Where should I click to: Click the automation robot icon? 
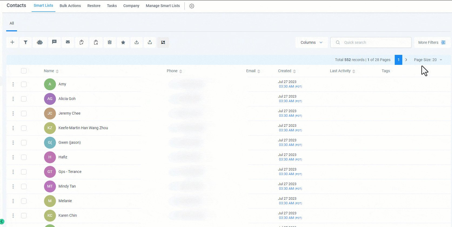(x=40, y=42)
